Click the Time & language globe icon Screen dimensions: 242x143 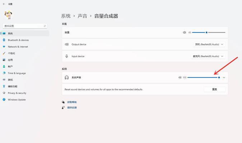click(4, 73)
